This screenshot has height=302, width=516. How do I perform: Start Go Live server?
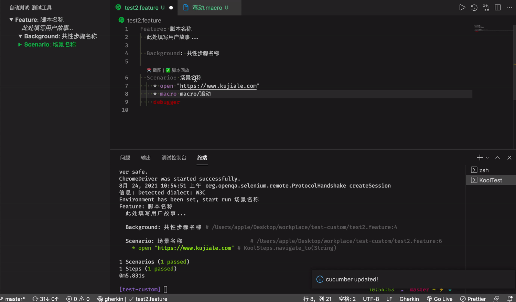pyautogui.click(x=440, y=299)
